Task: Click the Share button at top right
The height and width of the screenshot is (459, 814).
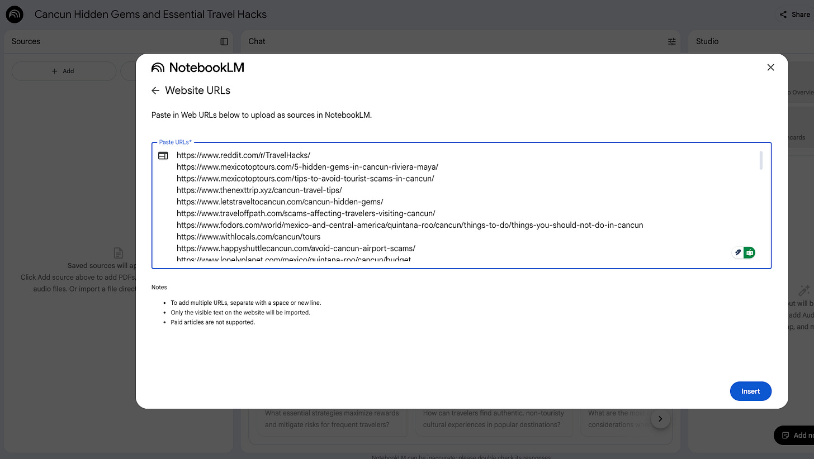Action: pos(794,15)
